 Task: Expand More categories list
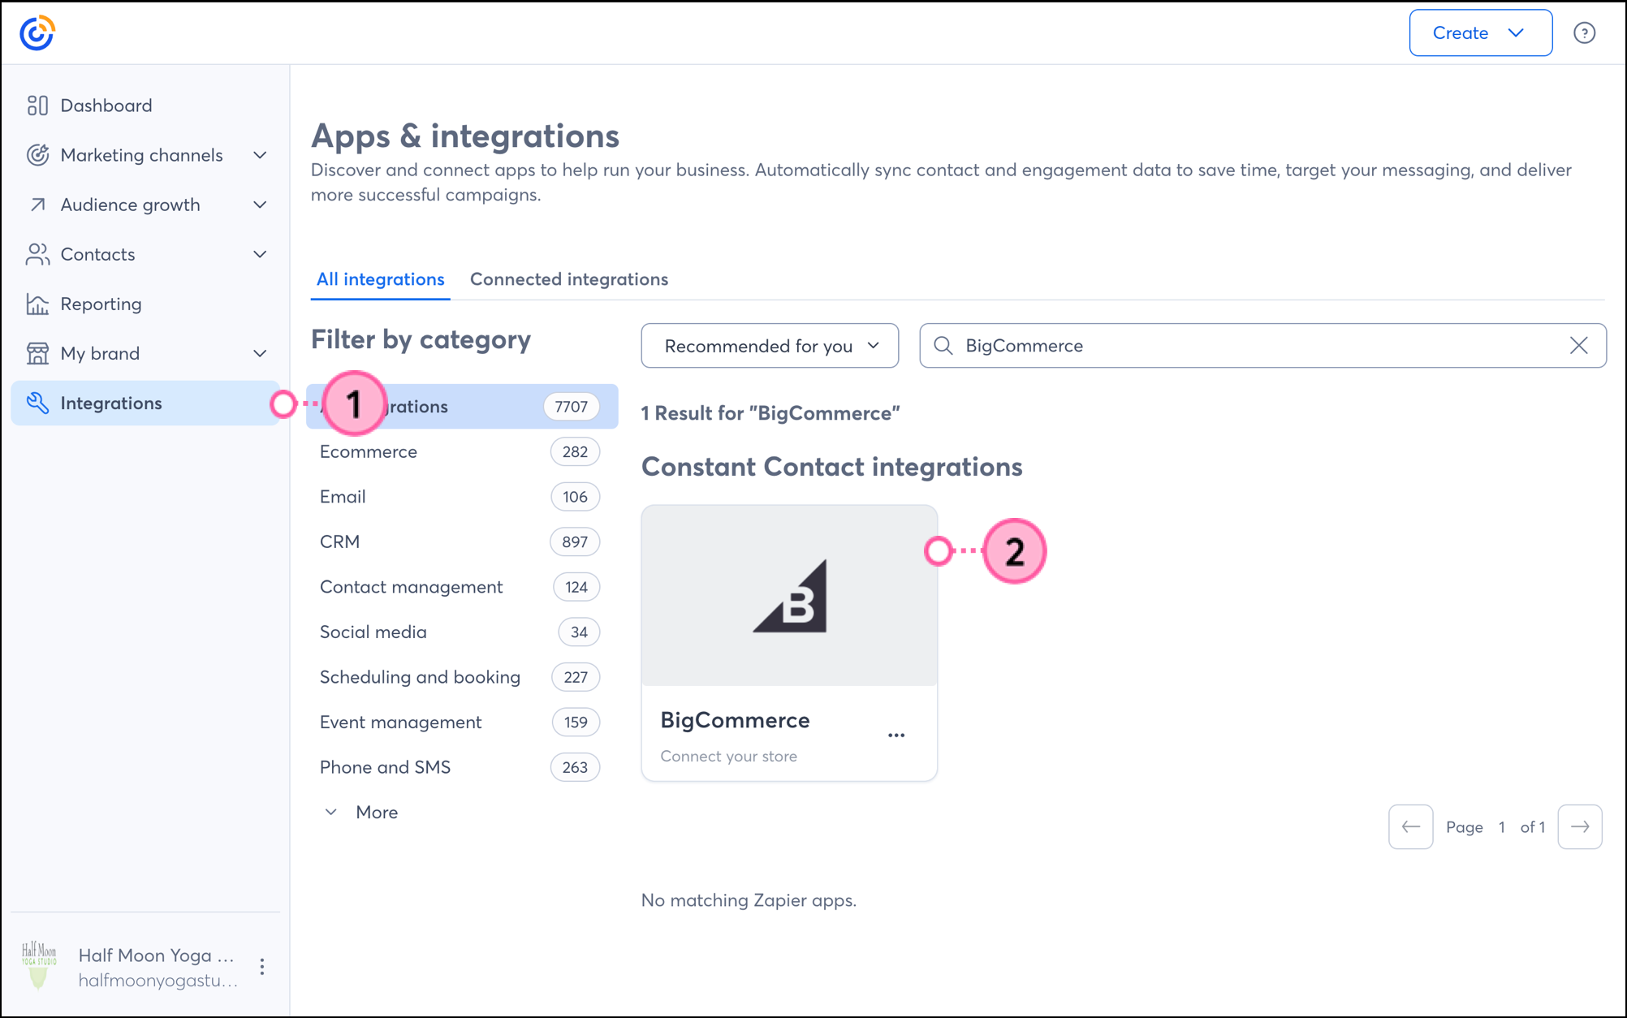click(361, 813)
